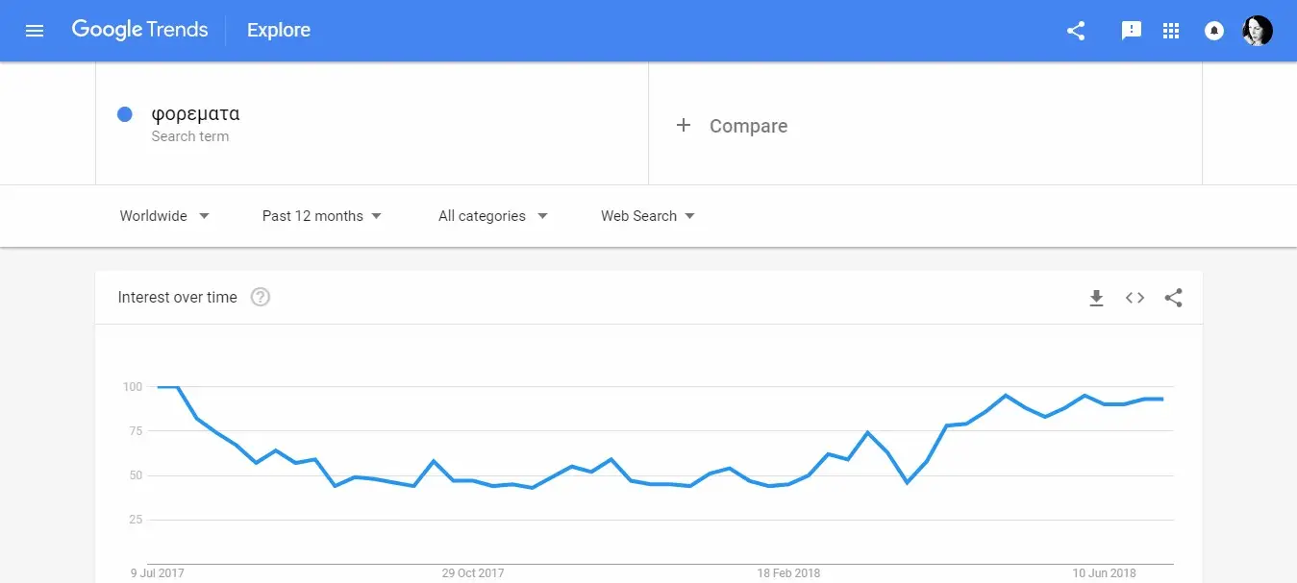Show notifications via the bell icon
The image size is (1297, 583).
pyautogui.click(x=1213, y=31)
